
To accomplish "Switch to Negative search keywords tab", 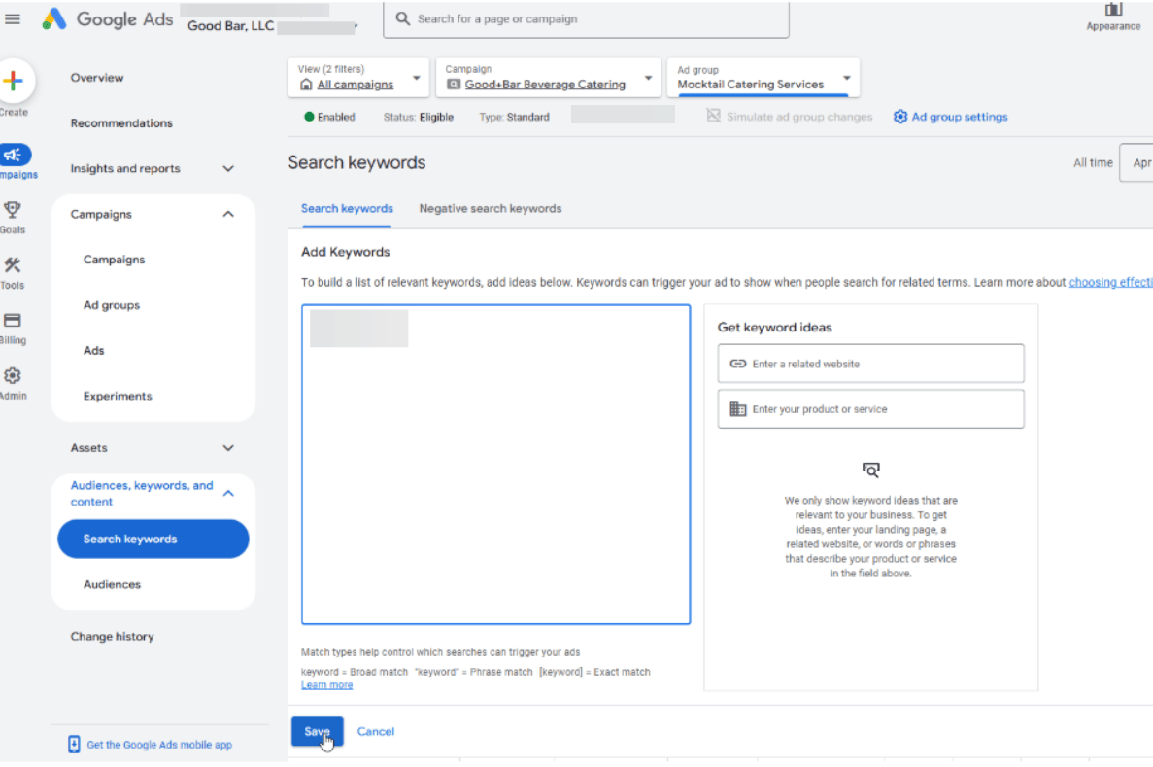I will pos(490,208).
